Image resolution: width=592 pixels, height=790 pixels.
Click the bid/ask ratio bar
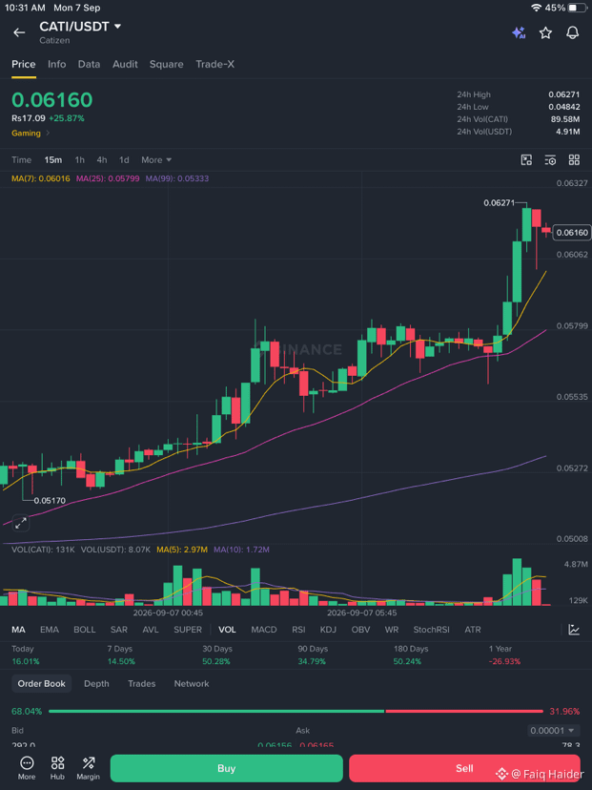point(296,712)
